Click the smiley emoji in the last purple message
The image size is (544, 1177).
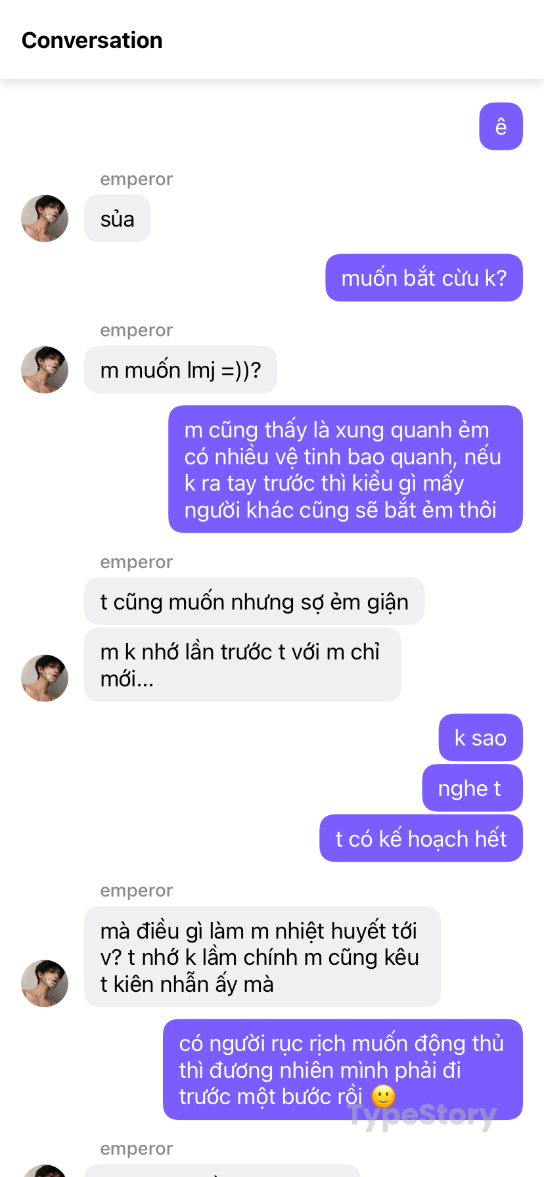[x=384, y=1096]
